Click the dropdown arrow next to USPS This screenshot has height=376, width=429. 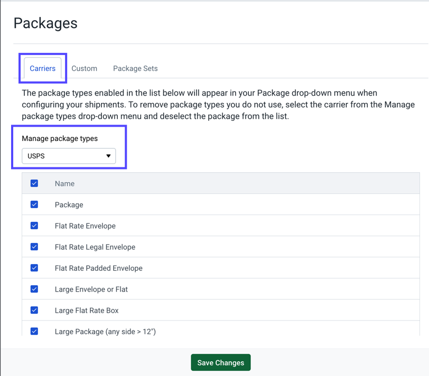108,156
